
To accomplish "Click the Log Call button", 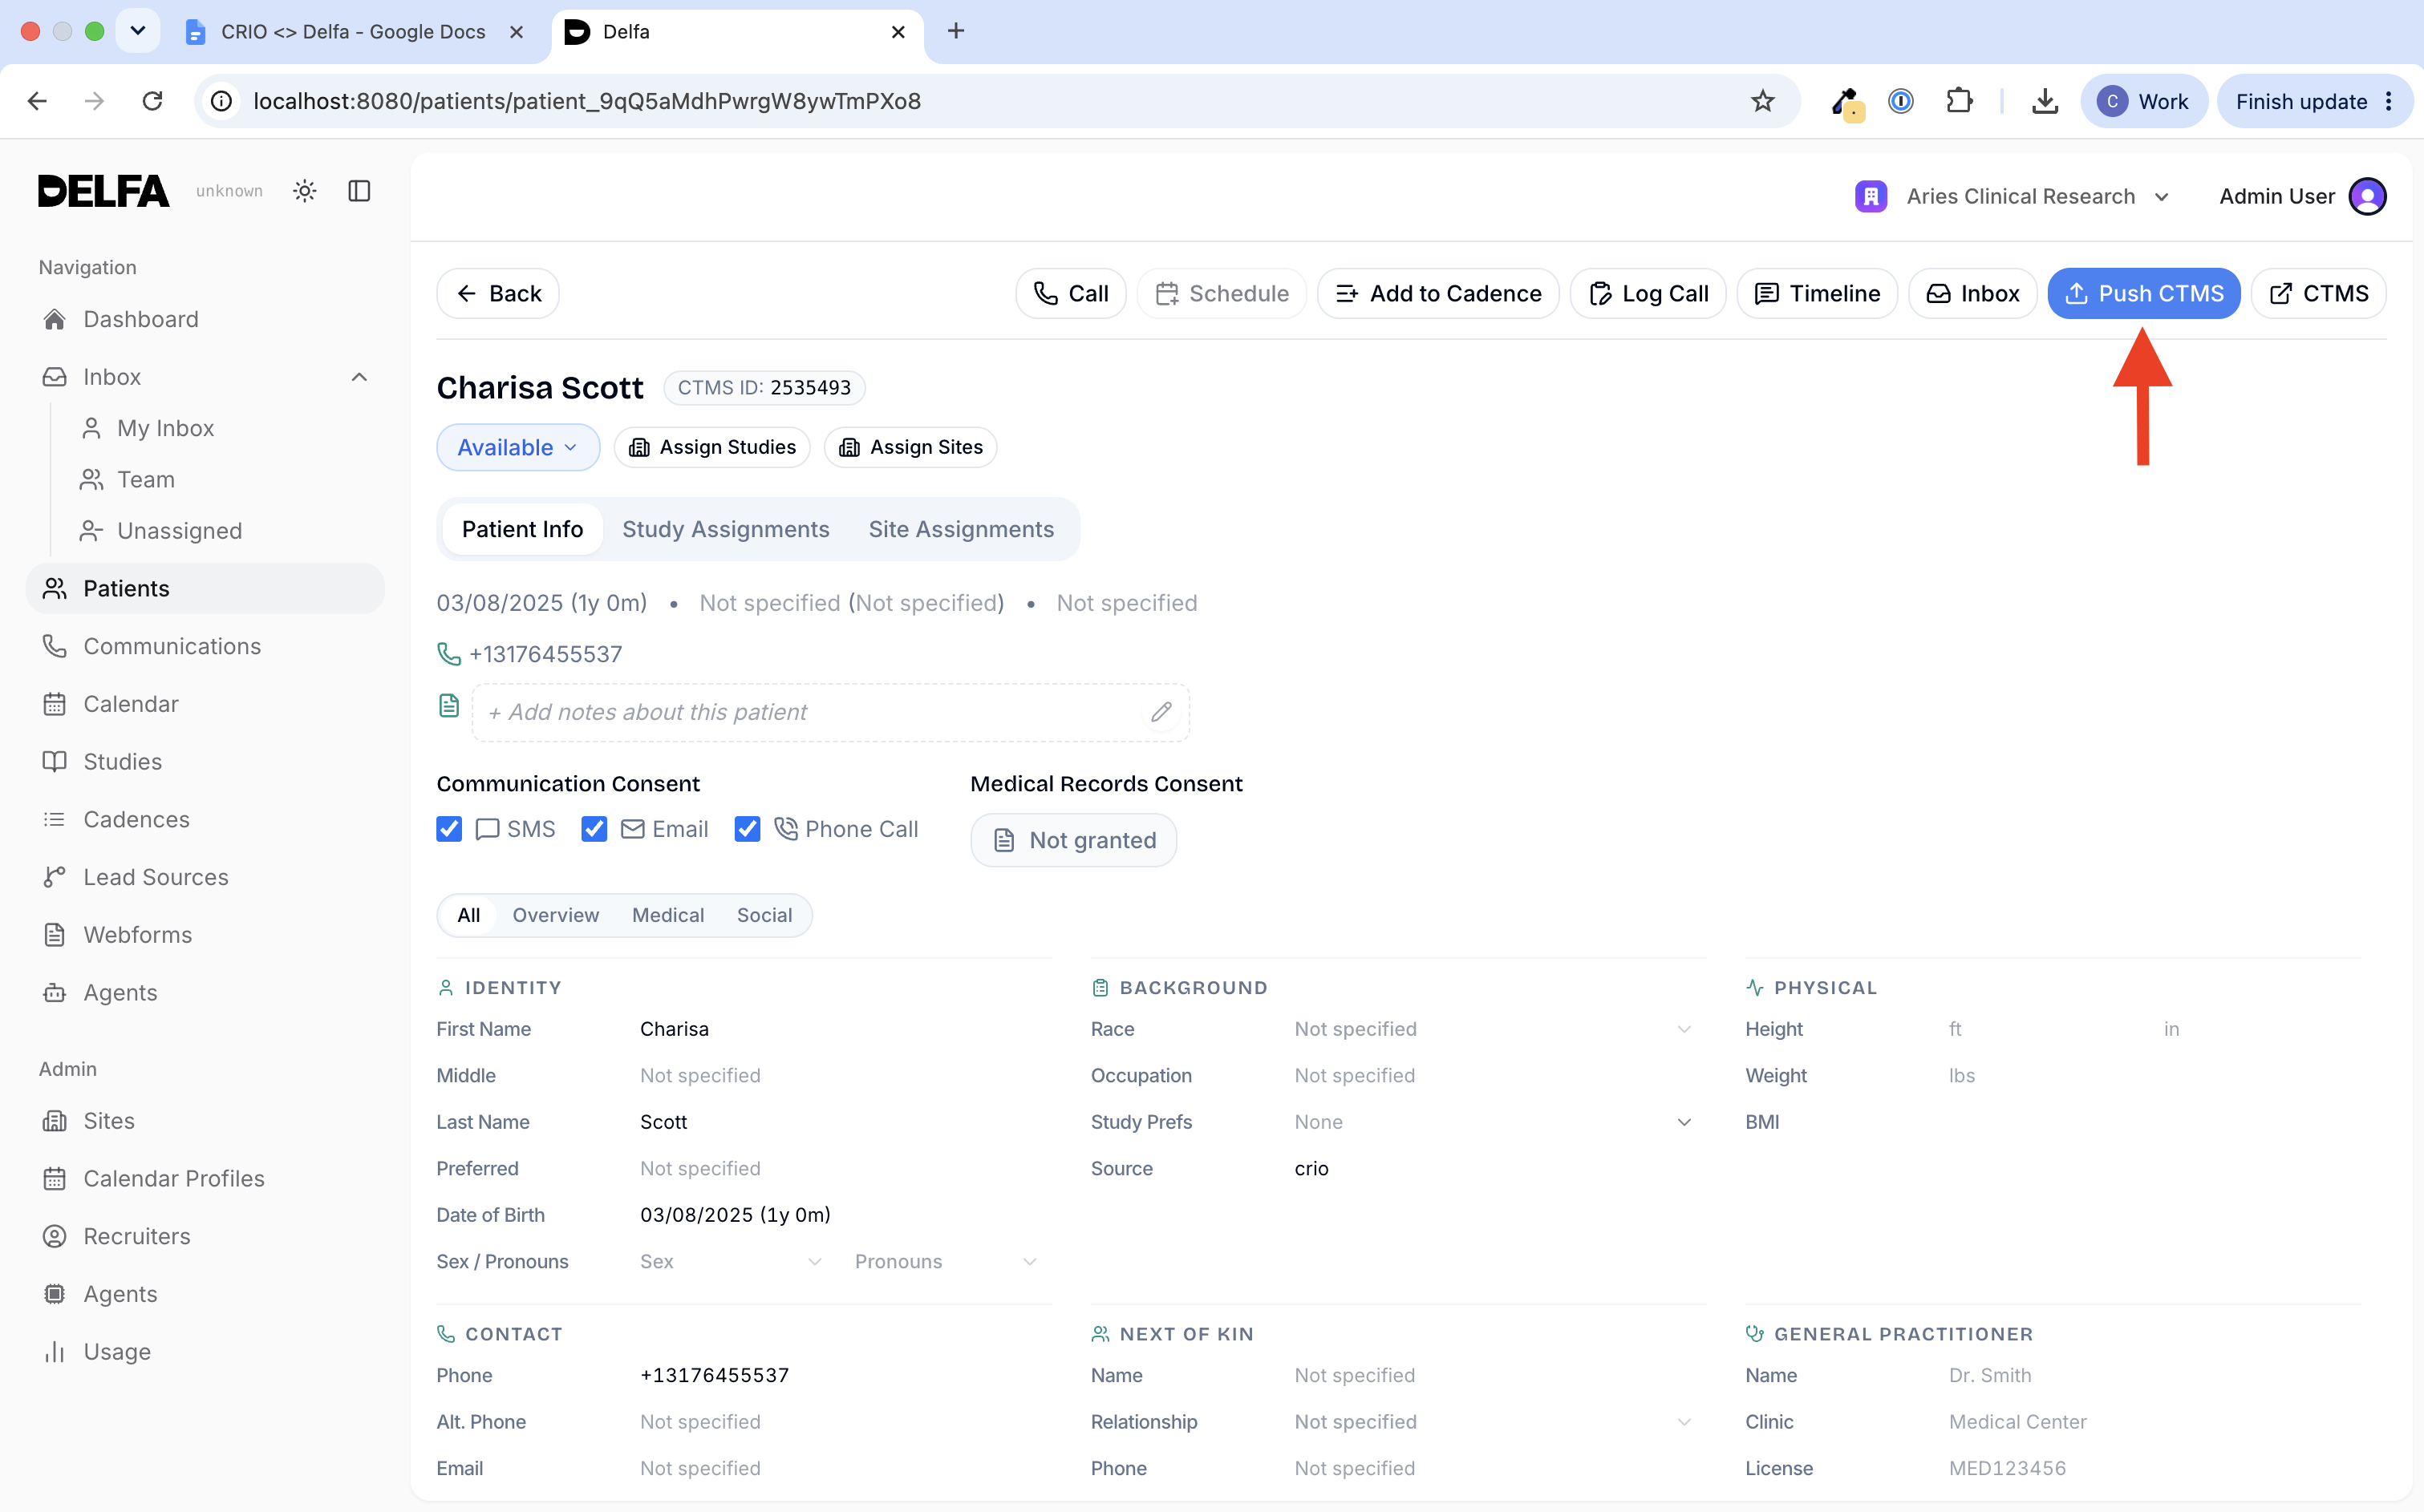I will point(1648,293).
